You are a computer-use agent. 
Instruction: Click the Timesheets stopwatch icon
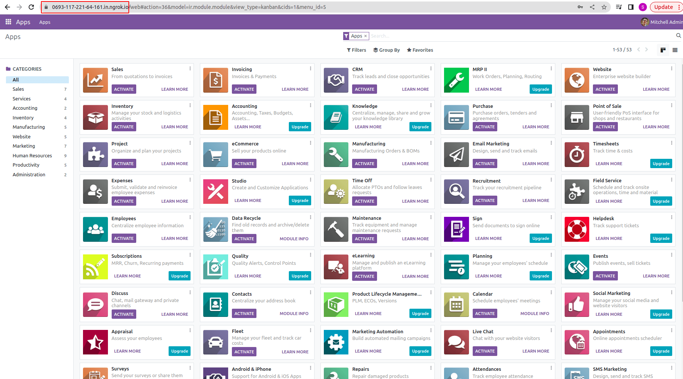[x=577, y=154]
